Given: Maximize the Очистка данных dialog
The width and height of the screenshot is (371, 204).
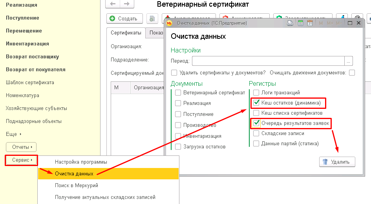Looking at the screenshot, I should click(350, 23).
